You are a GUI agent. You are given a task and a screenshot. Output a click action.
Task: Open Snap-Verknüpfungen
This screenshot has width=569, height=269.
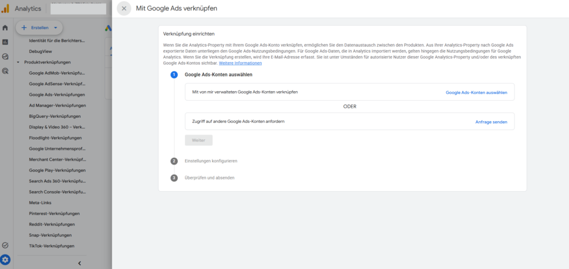(50, 235)
